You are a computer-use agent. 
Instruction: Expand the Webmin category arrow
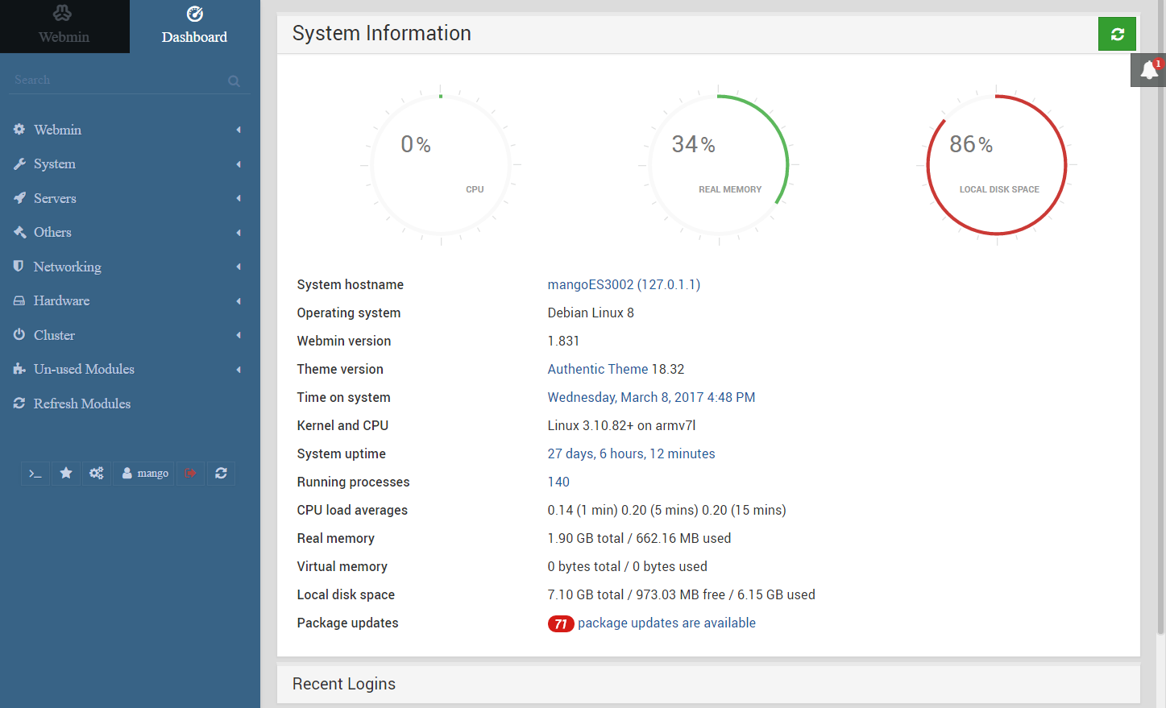coord(239,130)
